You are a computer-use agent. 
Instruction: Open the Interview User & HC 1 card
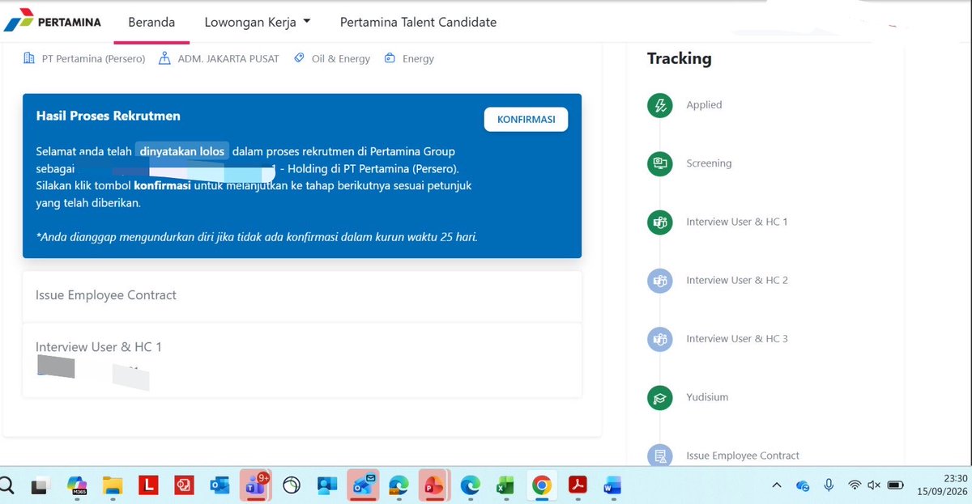tap(302, 360)
